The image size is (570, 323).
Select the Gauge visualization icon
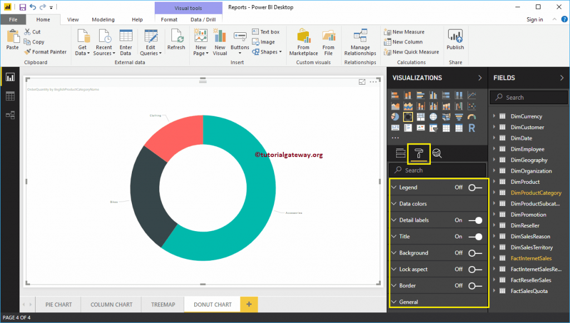pos(471,116)
